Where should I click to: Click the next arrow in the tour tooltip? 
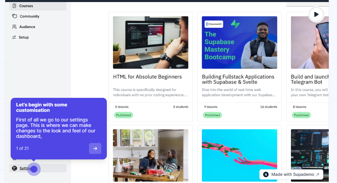[95, 148]
